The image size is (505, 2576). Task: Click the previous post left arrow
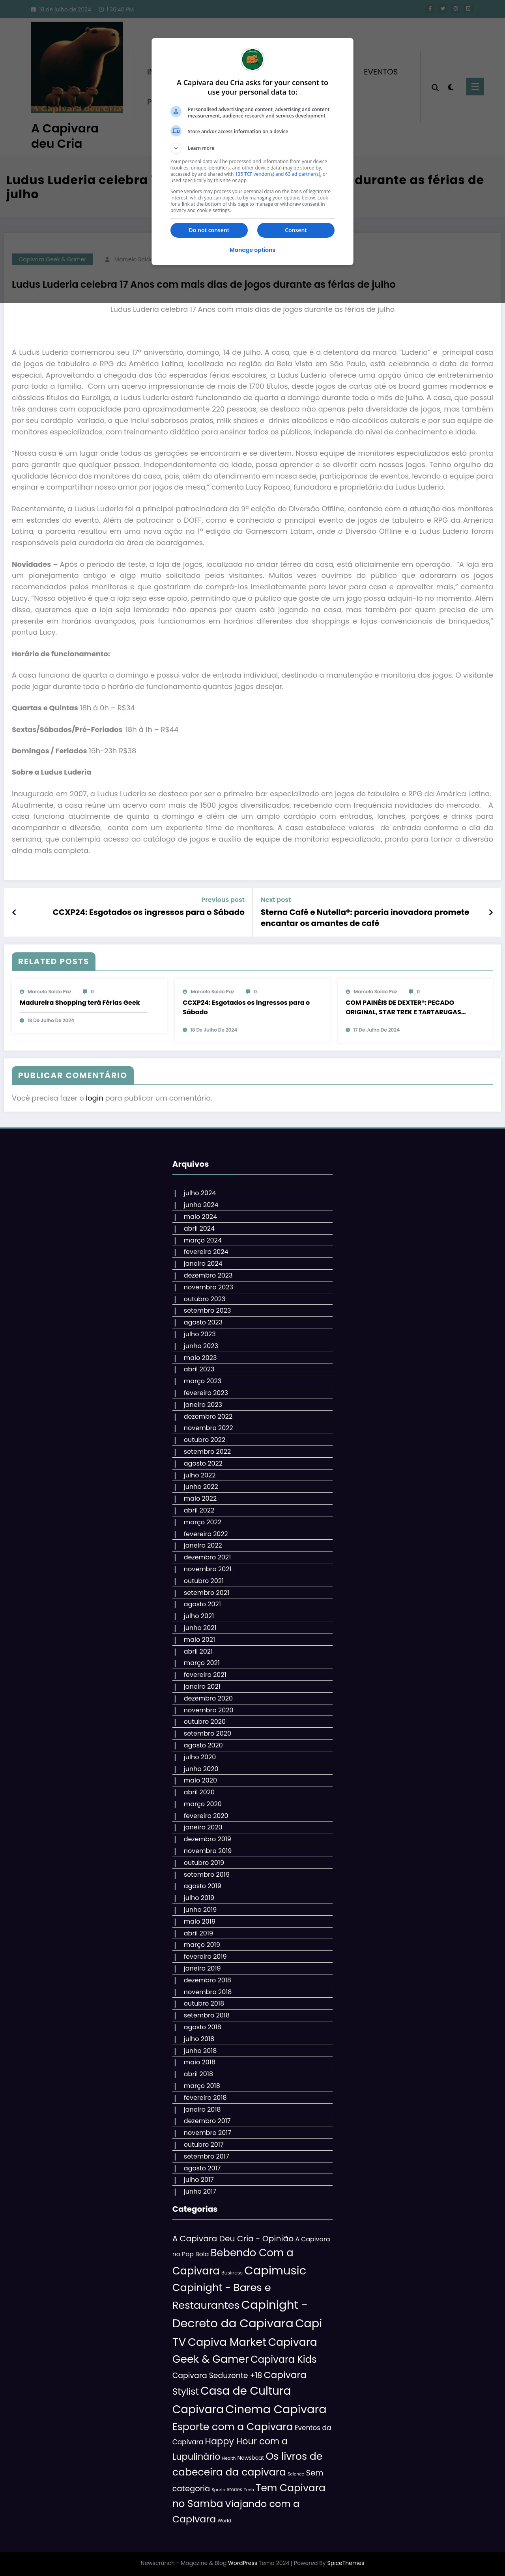pyautogui.click(x=14, y=912)
